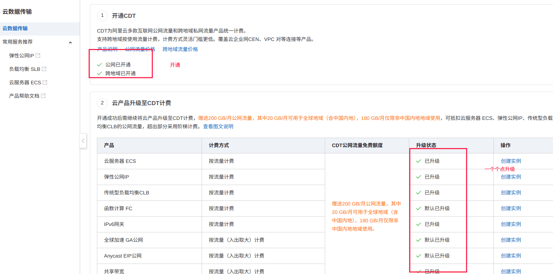Click 创建实例 for 云服务器 ECS
Viewport: 553px width, 274px height.
point(511,161)
